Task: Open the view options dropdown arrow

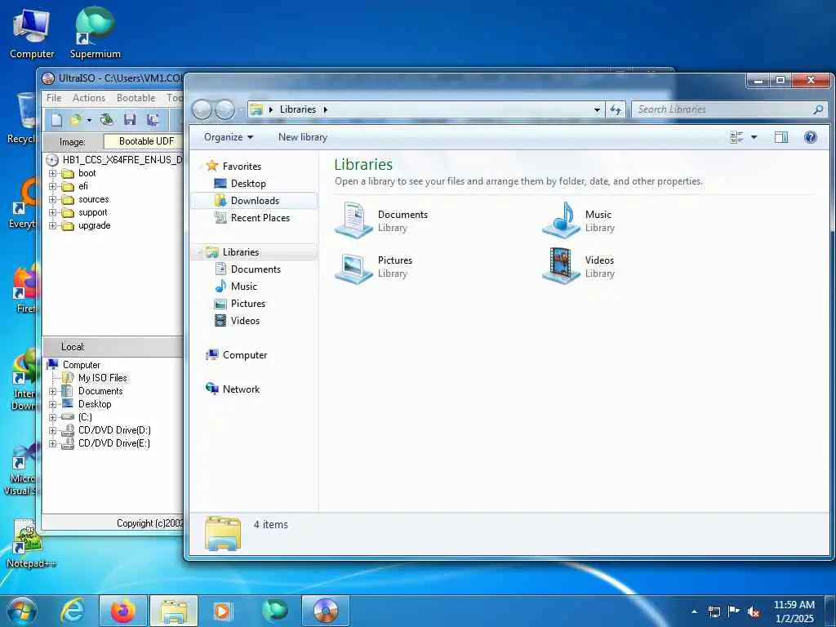Action: coord(754,137)
